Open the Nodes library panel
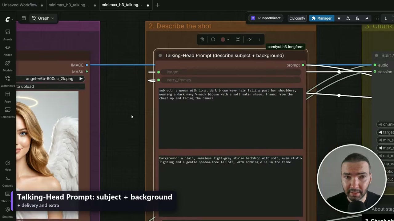The width and height of the screenshot is (394, 221). pyautogui.click(x=8, y=50)
